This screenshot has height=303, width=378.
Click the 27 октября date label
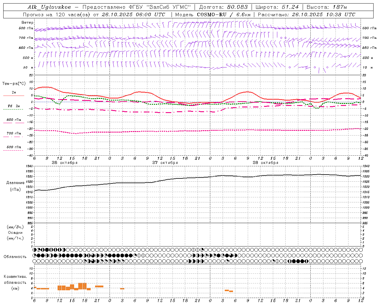click(165, 163)
